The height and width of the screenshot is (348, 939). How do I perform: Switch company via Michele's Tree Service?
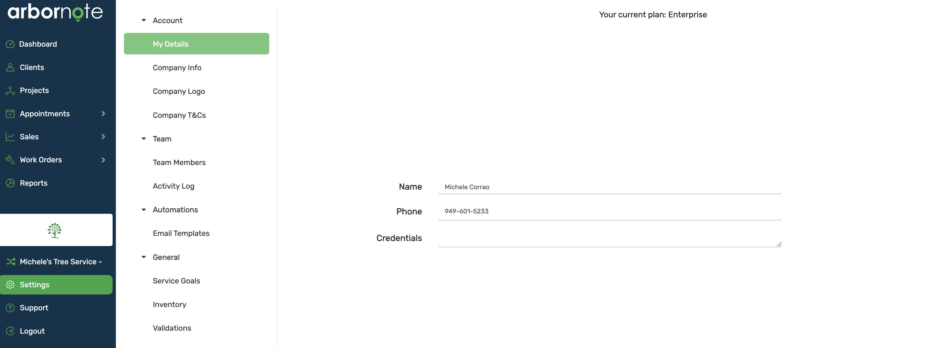(60, 262)
